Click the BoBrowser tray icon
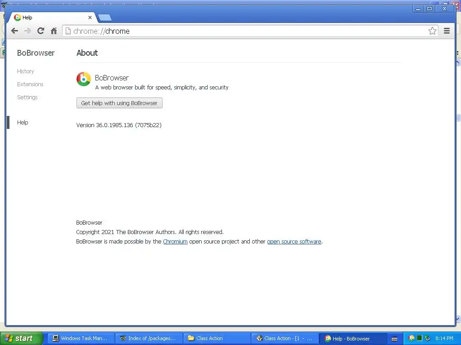The width and height of the screenshot is (461, 345). (411, 338)
